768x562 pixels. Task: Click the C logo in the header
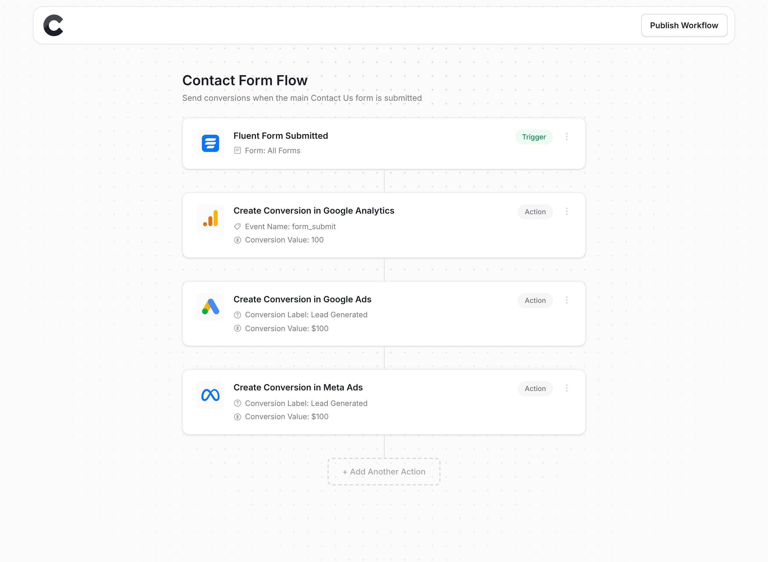[x=53, y=25]
